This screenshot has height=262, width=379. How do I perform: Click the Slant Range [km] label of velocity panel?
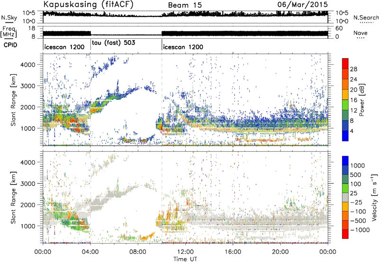pyautogui.click(x=14, y=198)
